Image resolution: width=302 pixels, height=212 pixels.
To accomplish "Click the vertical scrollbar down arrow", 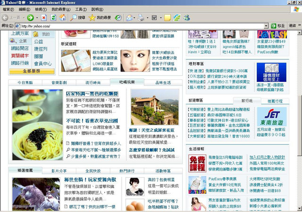I will click(x=300, y=208).
